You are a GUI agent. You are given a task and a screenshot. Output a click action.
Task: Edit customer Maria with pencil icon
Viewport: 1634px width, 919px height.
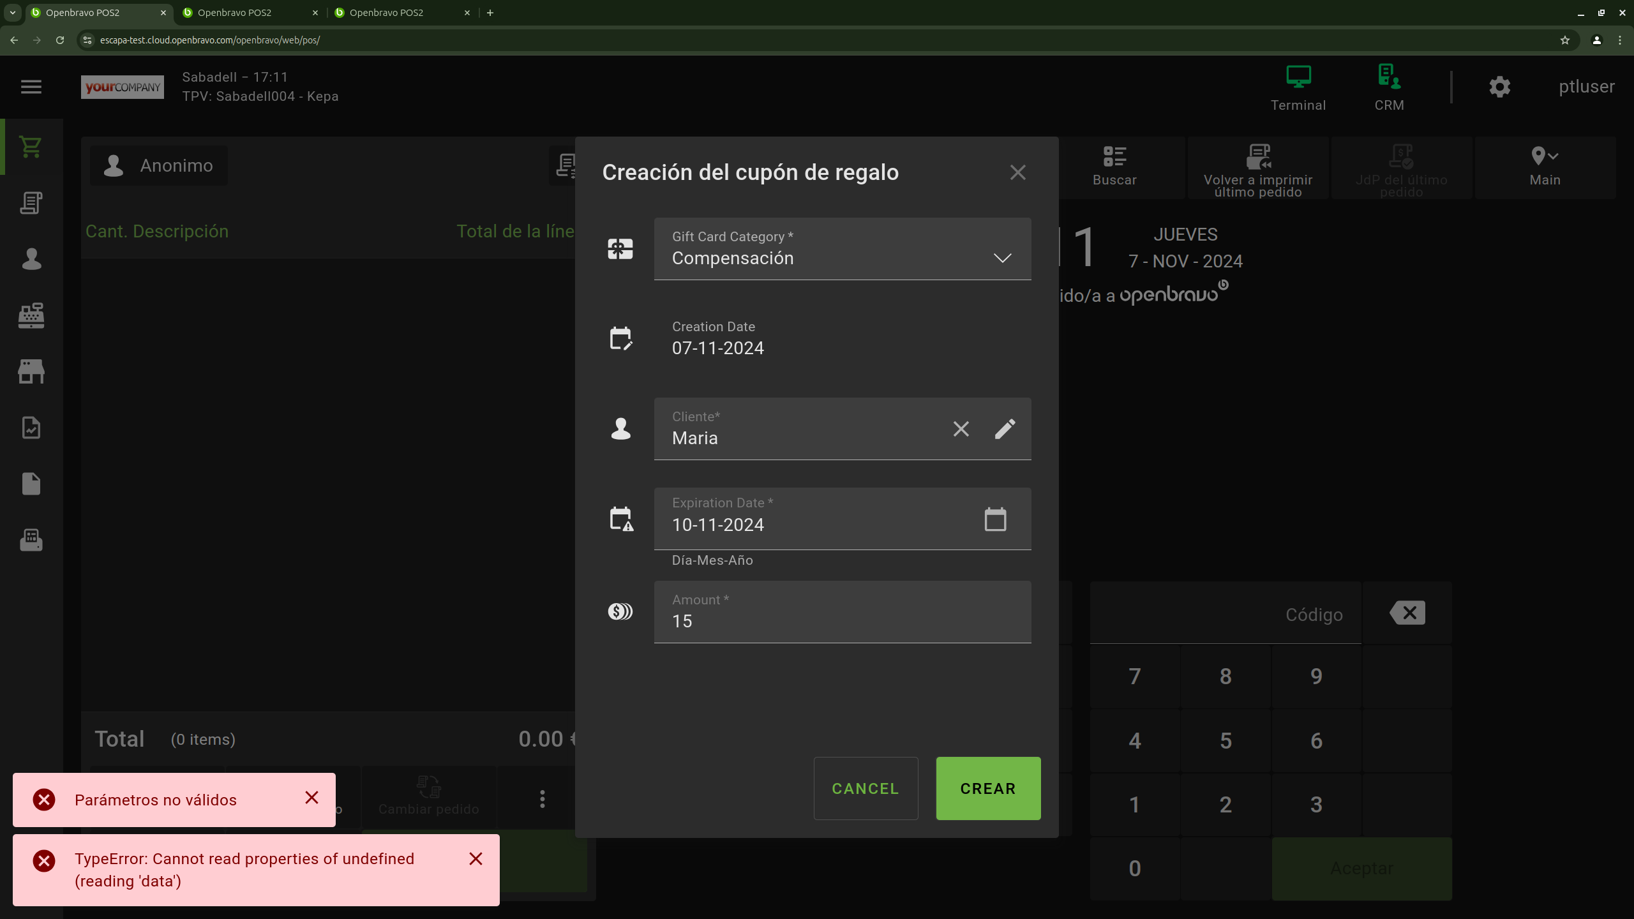tap(1005, 429)
